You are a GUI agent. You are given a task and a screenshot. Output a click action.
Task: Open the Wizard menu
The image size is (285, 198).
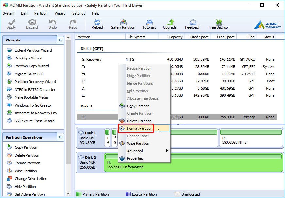tap(60, 13)
